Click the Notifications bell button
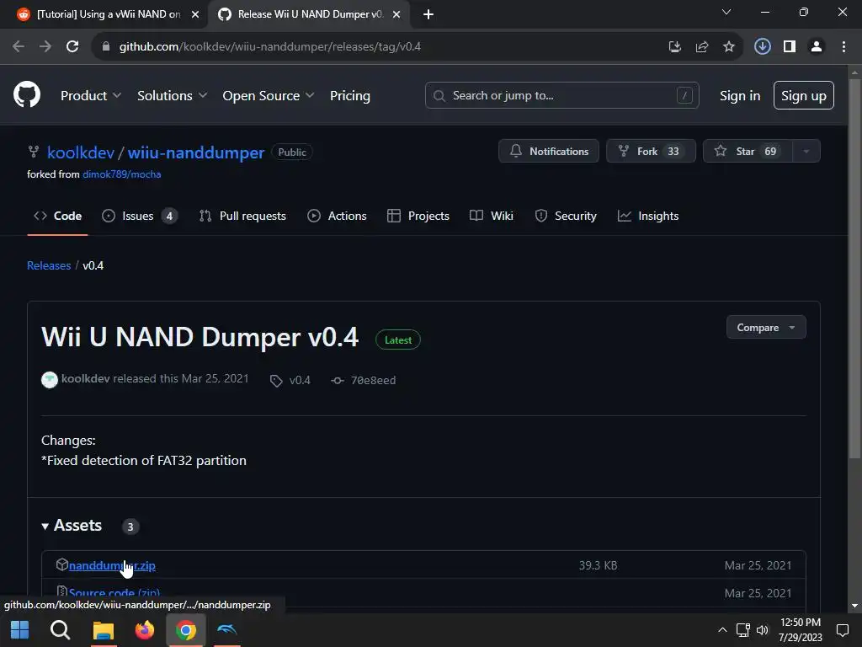Image resolution: width=862 pixels, height=647 pixels. 548,152
